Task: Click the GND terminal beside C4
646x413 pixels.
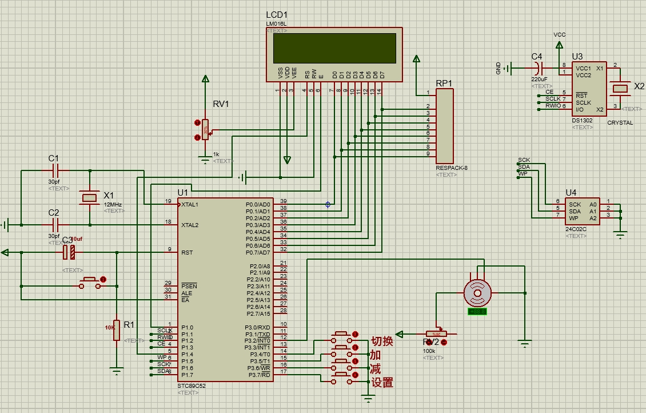Action: [x=508, y=69]
